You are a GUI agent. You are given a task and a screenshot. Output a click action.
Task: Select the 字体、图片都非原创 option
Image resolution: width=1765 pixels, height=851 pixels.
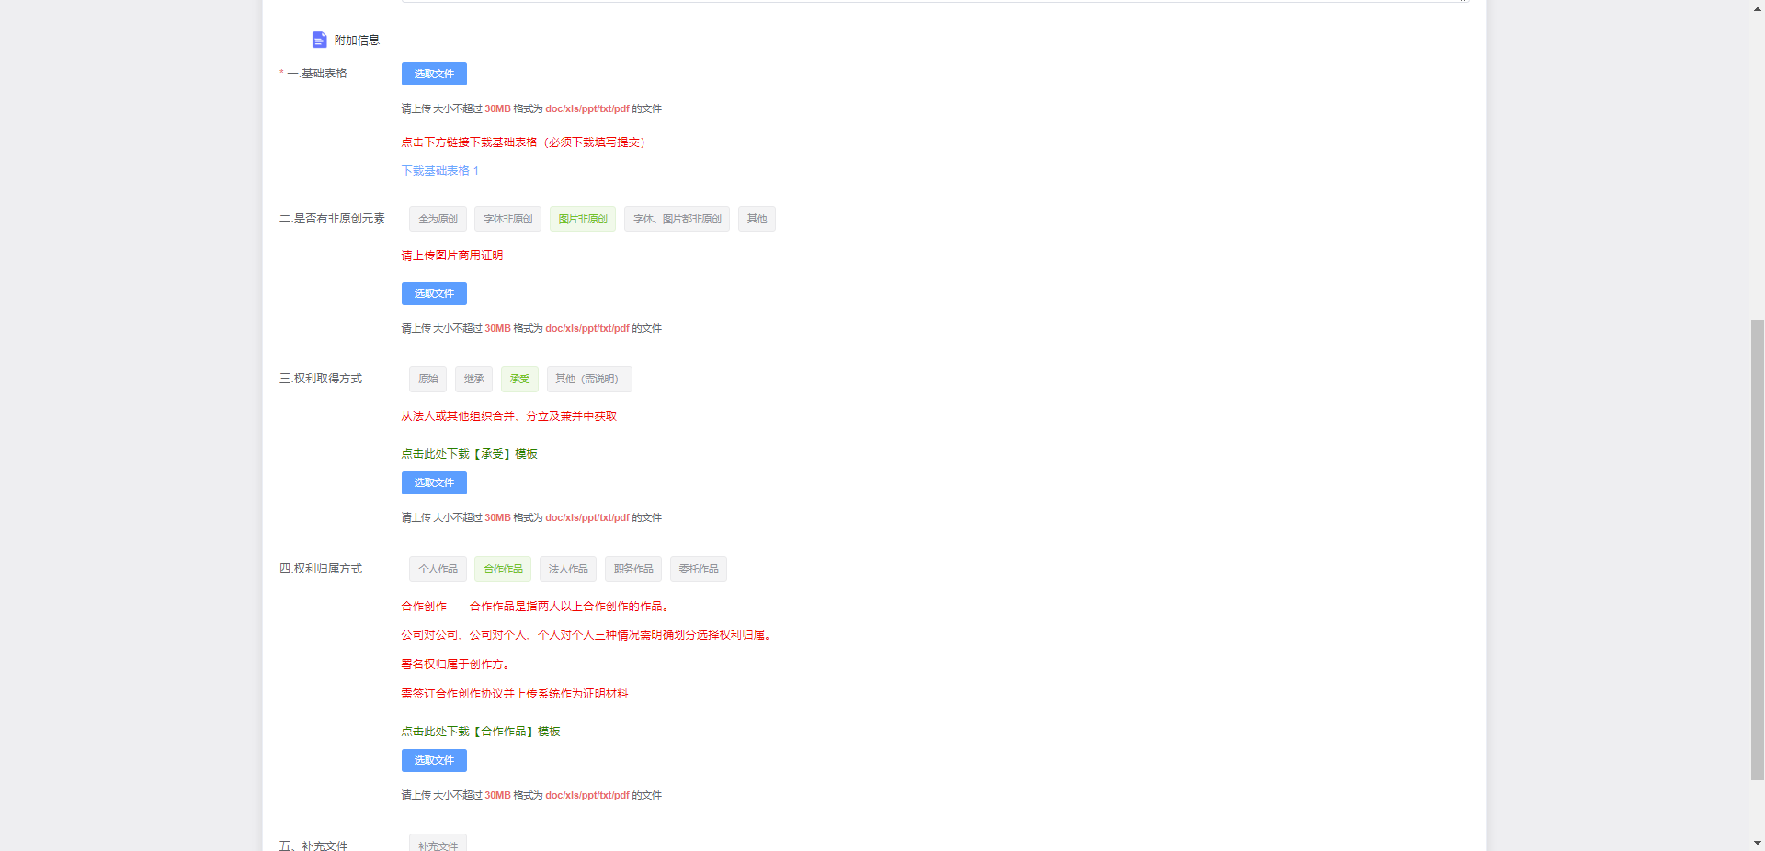[x=676, y=219]
